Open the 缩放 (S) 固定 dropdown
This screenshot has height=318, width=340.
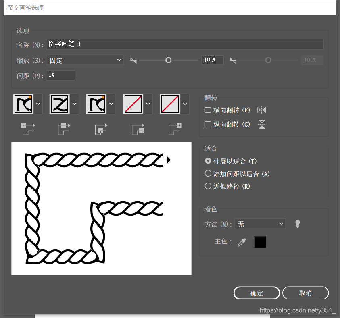click(x=85, y=60)
